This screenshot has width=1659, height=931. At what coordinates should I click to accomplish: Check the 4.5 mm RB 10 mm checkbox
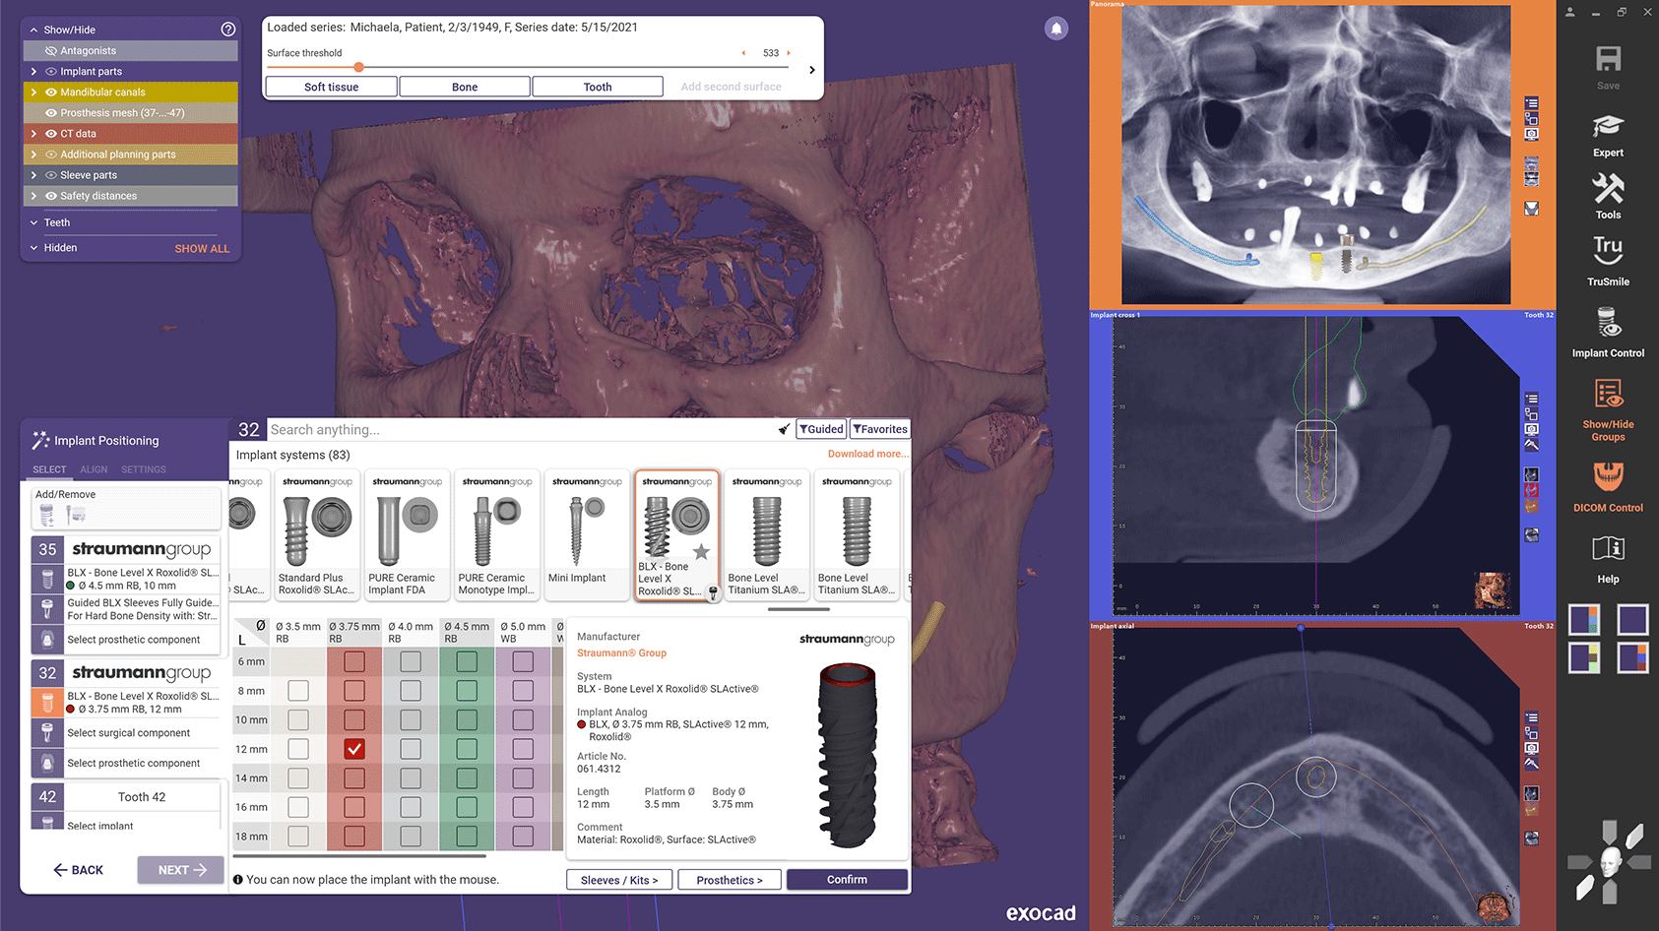point(467,720)
